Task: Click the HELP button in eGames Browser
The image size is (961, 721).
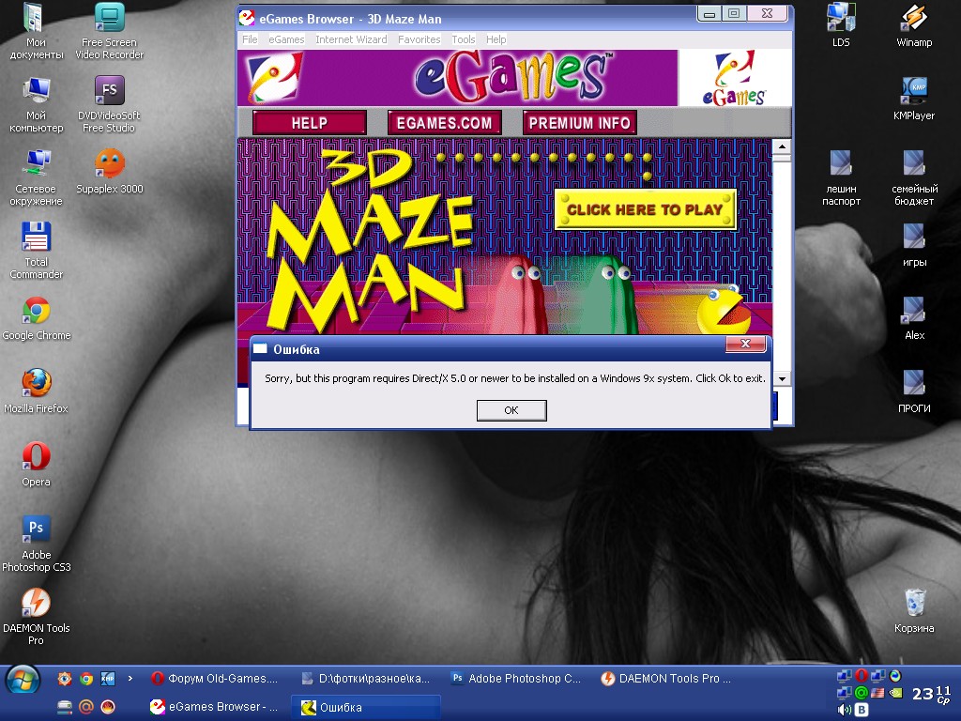Action: click(310, 123)
